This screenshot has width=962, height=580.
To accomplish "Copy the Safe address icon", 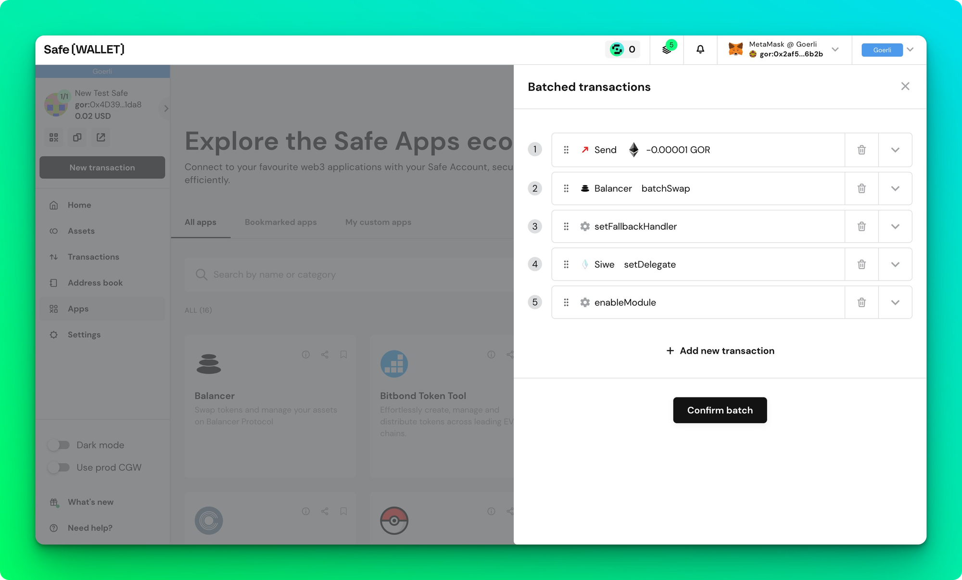I will (77, 137).
